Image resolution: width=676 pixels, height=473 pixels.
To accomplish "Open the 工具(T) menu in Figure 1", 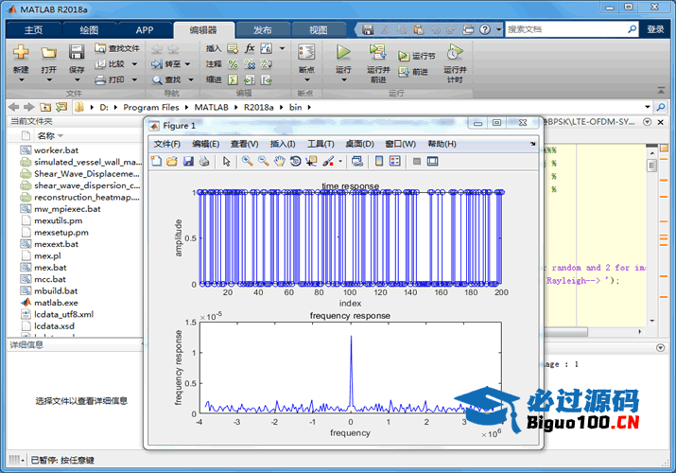I will pos(321,144).
